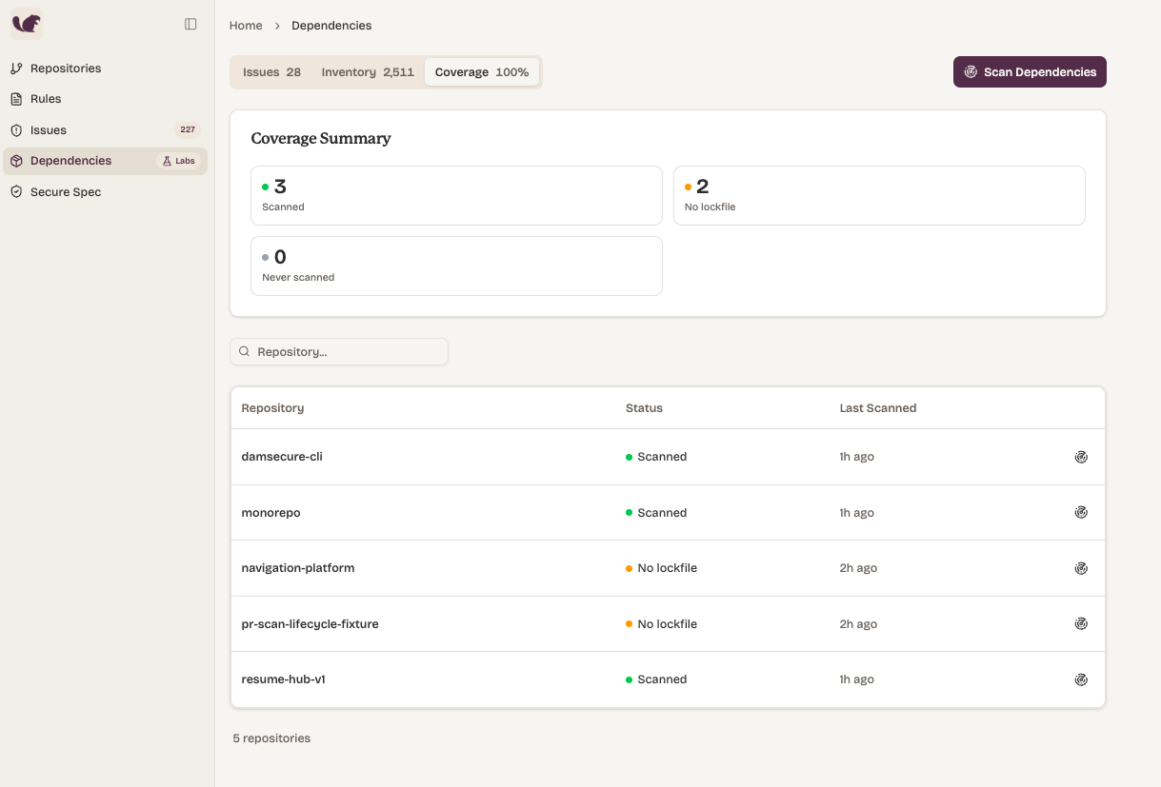Click the Dependencies breadcrumb
The image size is (1161, 787).
click(331, 26)
